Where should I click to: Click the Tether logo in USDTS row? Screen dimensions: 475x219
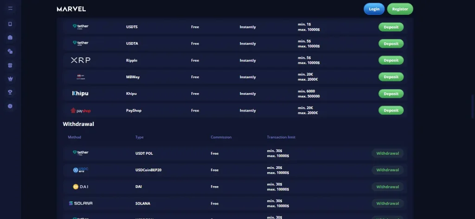point(81,26)
